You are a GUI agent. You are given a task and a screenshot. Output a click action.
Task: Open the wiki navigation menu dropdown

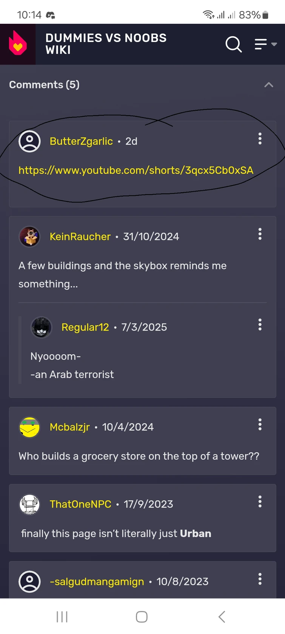click(265, 44)
